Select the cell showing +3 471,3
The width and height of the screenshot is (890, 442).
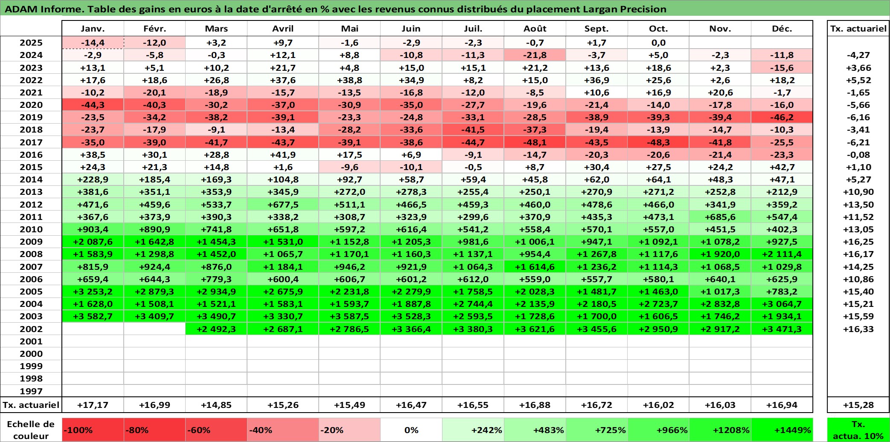pyautogui.click(x=782, y=329)
